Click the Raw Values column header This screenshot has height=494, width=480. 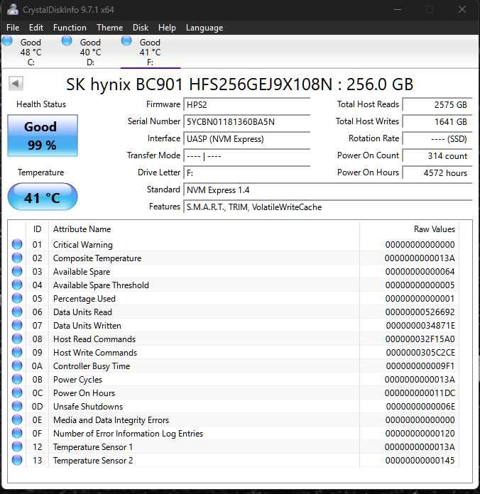[434, 229]
